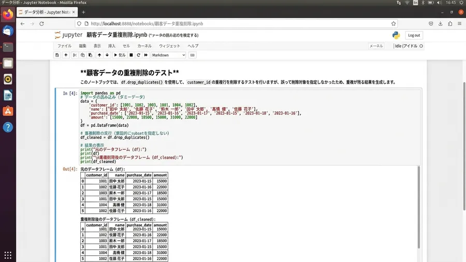Open Thunderbird mail from the dock
This screenshot has height=262, width=466.
(8, 31)
